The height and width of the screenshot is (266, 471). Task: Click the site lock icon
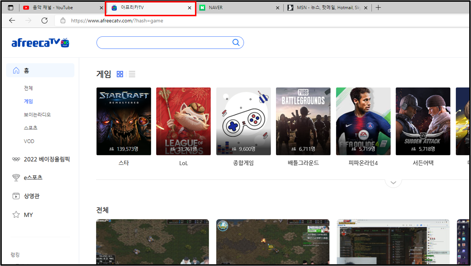pyautogui.click(x=63, y=20)
